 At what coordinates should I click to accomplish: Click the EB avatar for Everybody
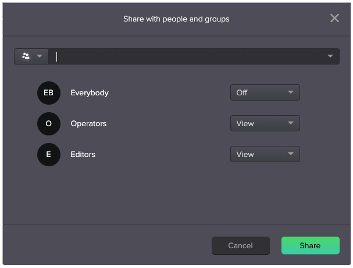pyautogui.click(x=49, y=92)
